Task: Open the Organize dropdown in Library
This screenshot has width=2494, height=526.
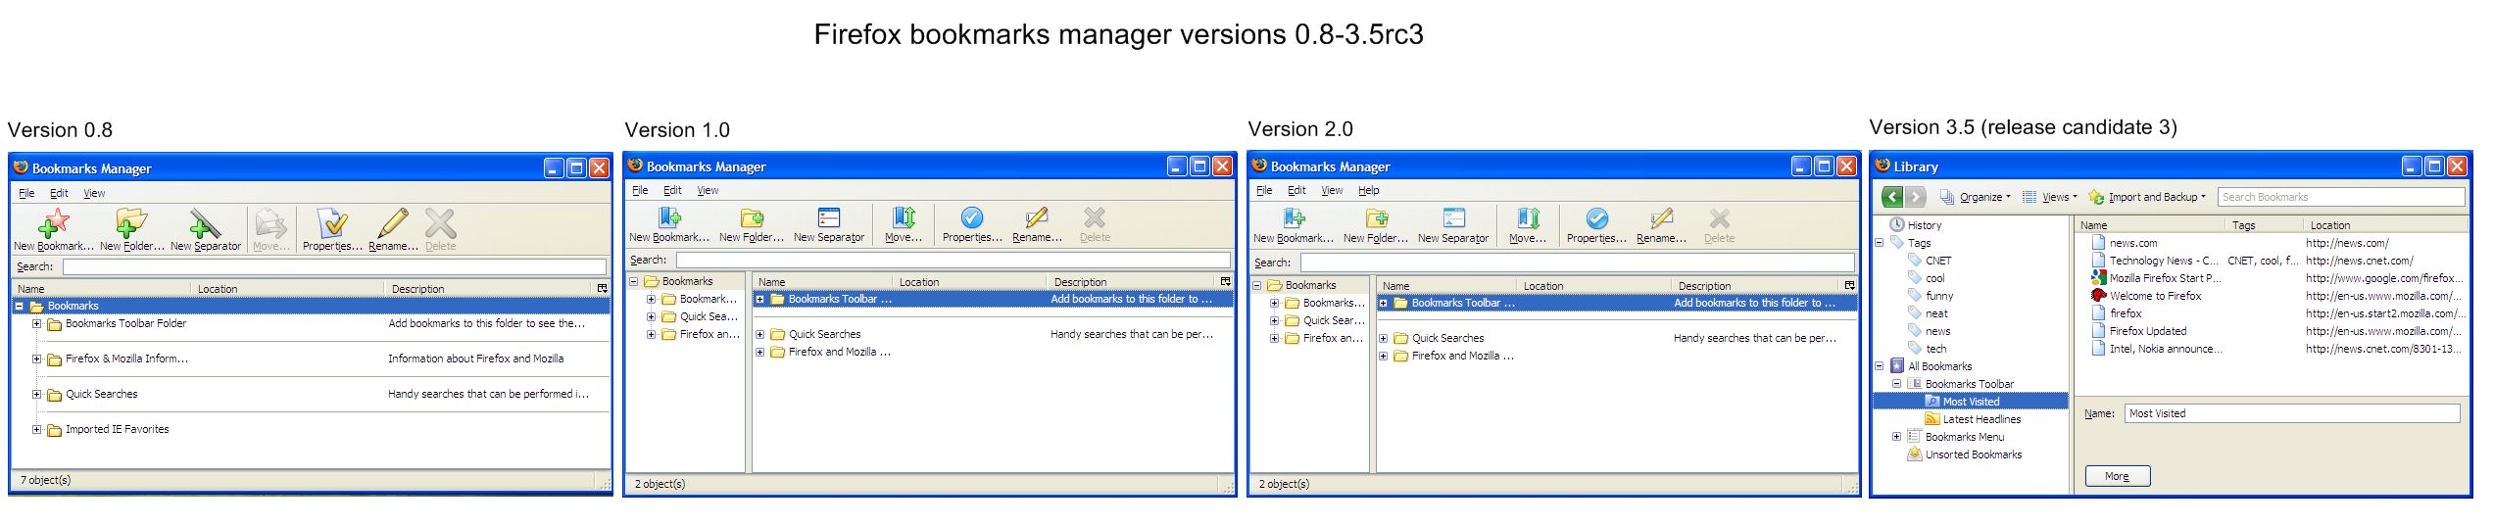Action: [x=1976, y=197]
